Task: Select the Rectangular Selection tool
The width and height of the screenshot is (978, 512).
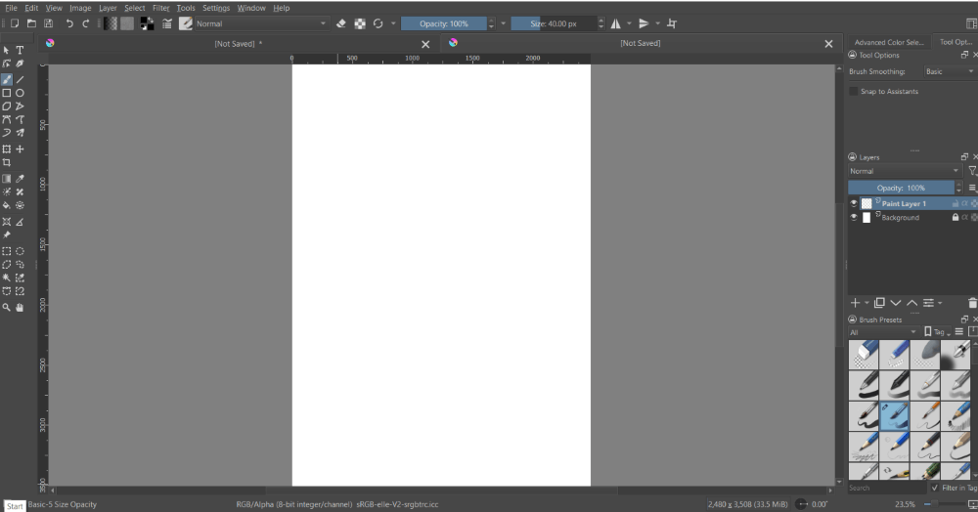Action: tap(6, 251)
